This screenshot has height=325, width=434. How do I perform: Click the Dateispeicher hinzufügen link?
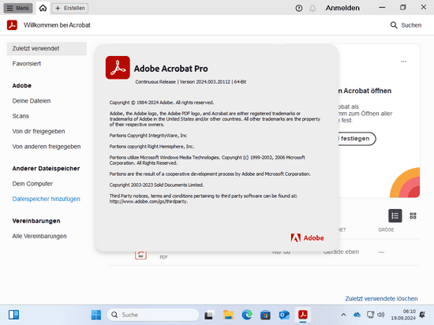[47, 199]
